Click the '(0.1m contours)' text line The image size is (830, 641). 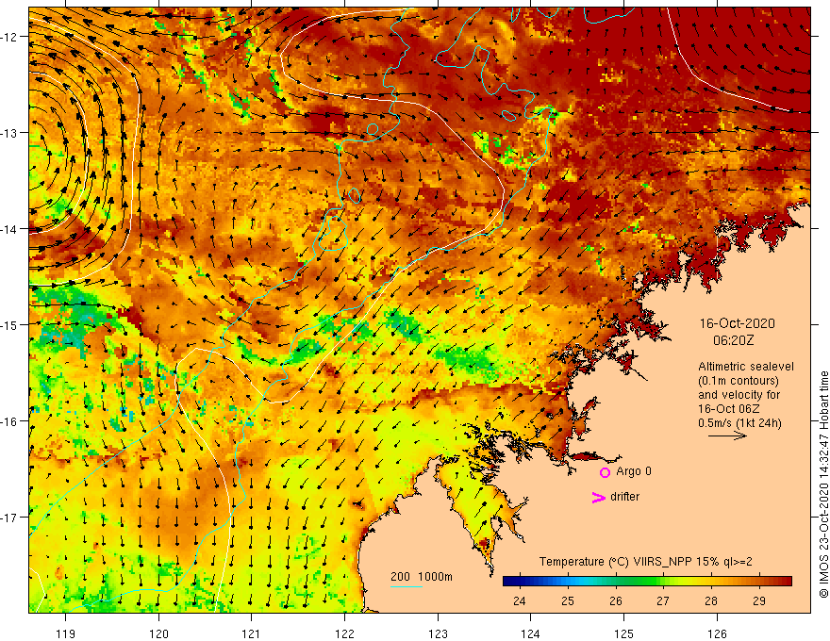(x=739, y=381)
